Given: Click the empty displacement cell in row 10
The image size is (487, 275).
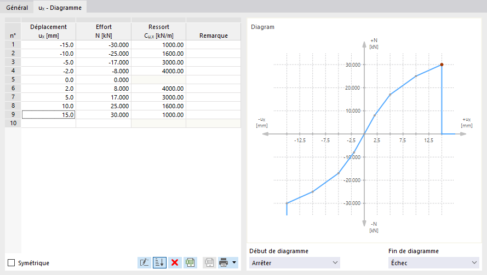Looking at the screenshot, I should [48, 123].
